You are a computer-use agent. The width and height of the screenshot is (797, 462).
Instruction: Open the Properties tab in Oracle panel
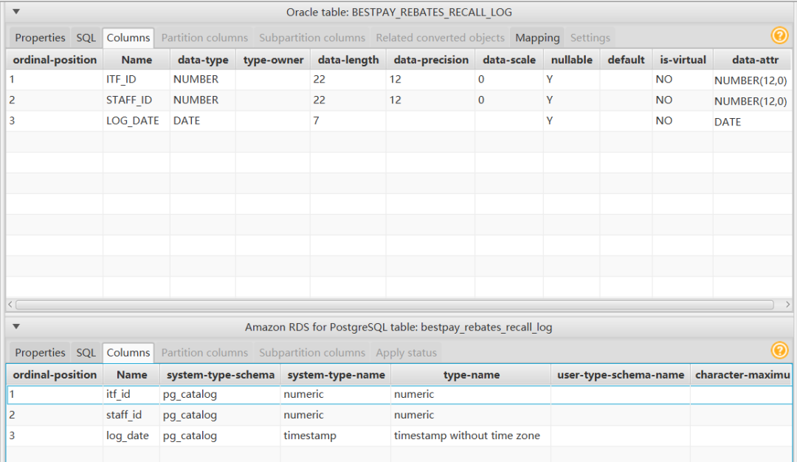coord(40,38)
